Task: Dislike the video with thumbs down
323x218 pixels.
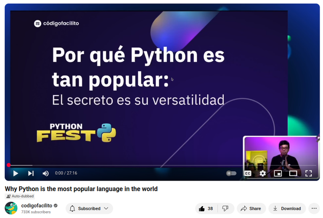Action: (x=225, y=208)
